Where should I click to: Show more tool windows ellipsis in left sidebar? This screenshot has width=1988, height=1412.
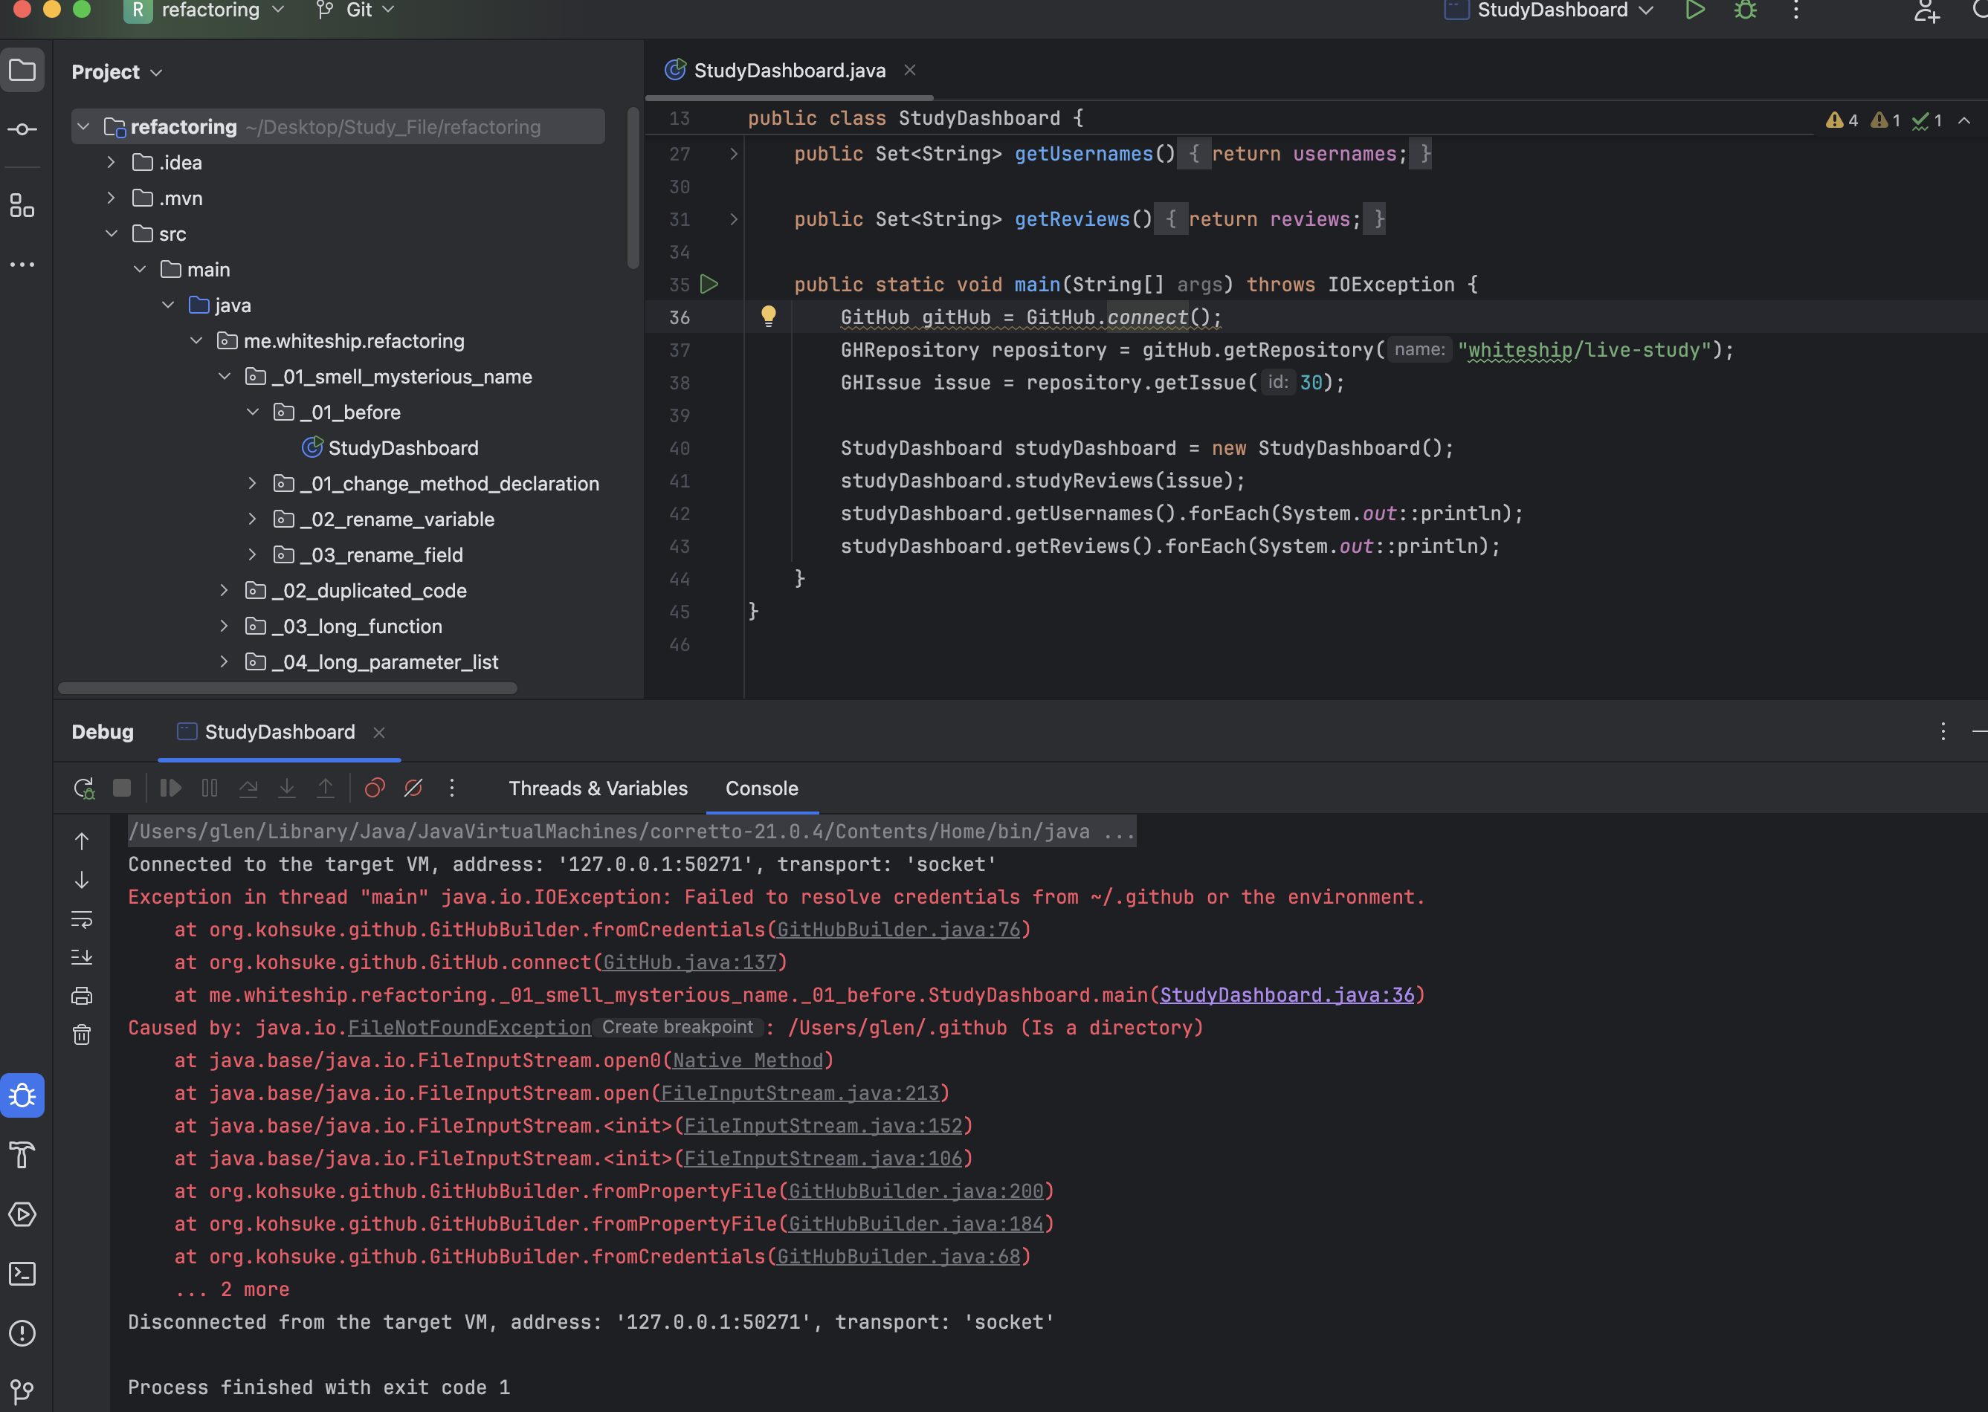(x=22, y=265)
